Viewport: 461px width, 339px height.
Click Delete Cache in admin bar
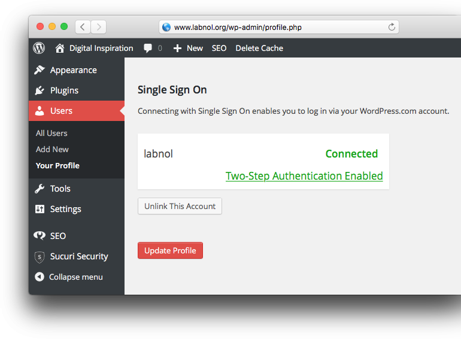[259, 49]
